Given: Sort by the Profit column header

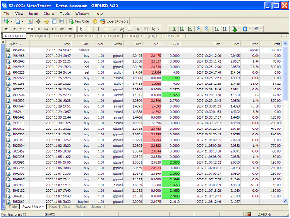Looking at the screenshot, I should (x=271, y=44).
